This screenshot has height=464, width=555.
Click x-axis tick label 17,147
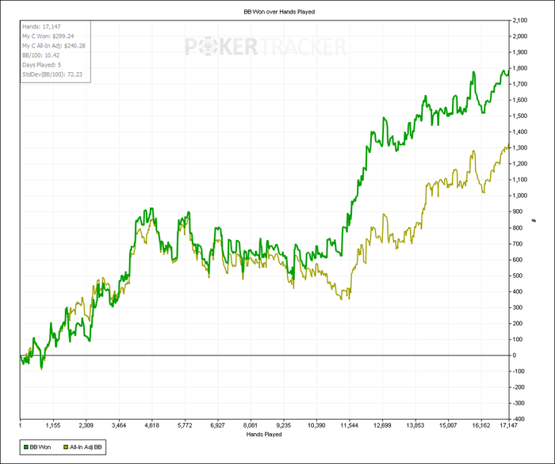tap(509, 425)
